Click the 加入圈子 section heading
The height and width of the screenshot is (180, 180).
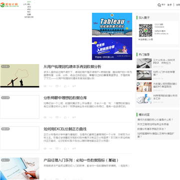click(144, 17)
